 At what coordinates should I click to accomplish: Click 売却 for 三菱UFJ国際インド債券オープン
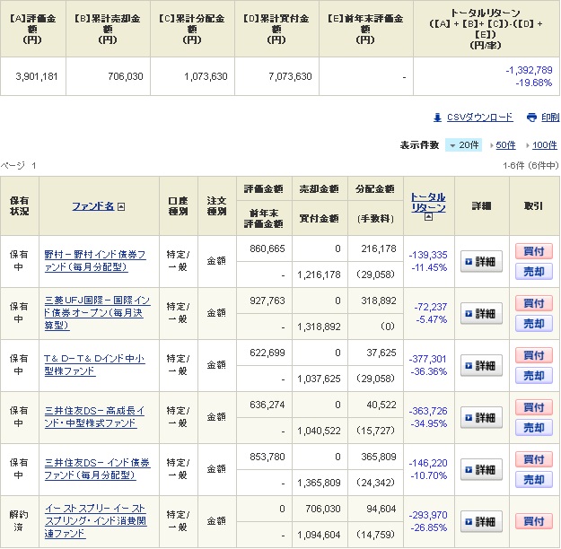[x=533, y=324]
